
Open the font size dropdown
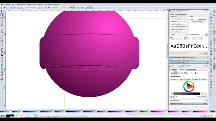(206, 34)
